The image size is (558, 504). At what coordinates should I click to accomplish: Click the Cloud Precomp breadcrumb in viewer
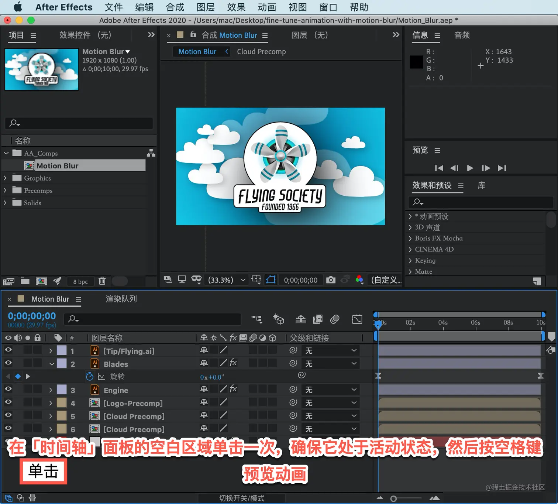(x=261, y=52)
